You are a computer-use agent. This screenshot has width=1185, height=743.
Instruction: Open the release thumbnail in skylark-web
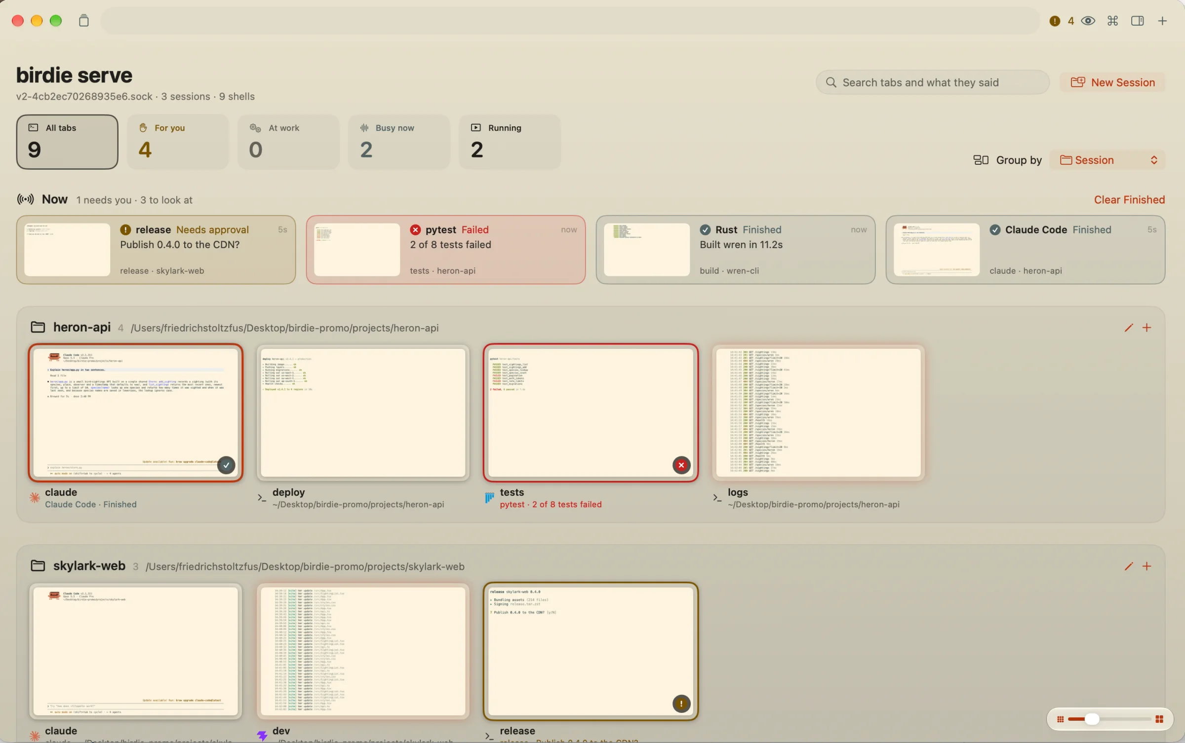point(591,651)
